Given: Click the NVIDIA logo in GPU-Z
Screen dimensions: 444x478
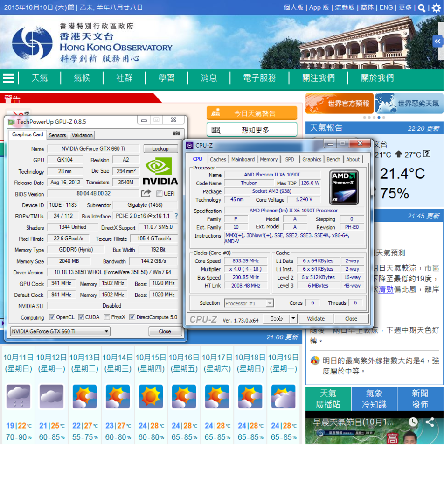Looking at the screenshot, I should click(x=160, y=171).
